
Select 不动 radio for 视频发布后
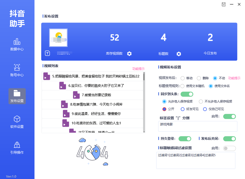point(215,78)
